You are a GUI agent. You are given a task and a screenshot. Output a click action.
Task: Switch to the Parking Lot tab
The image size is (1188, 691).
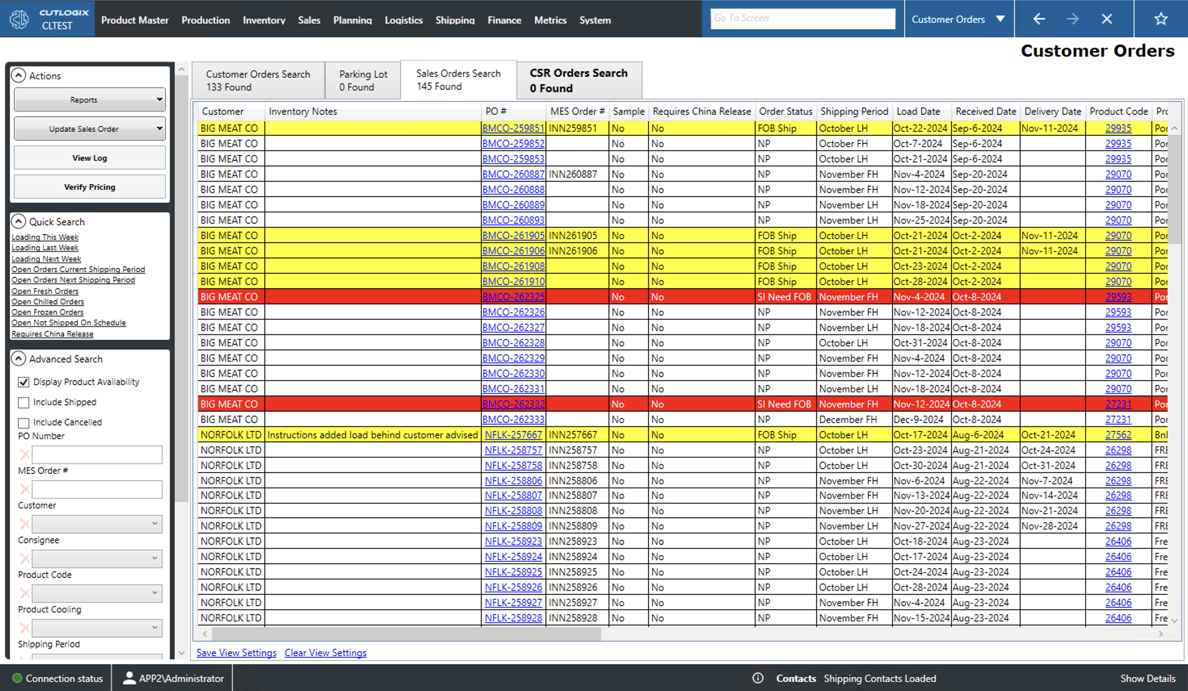(x=362, y=80)
